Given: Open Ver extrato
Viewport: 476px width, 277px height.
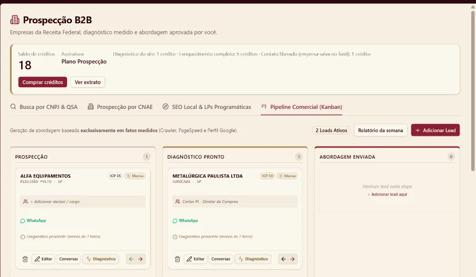Looking at the screenshot, I should pos(88,82).
